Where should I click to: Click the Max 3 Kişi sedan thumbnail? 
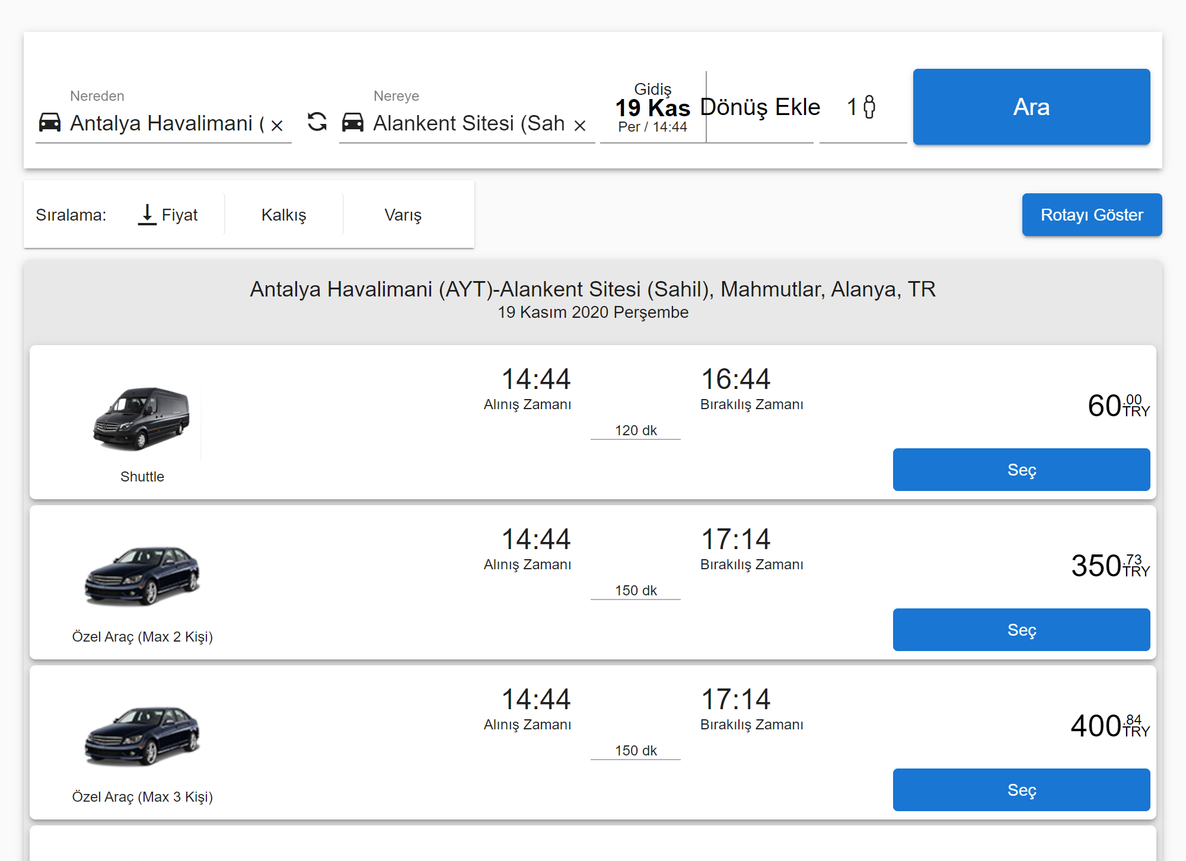coord(142,735)
